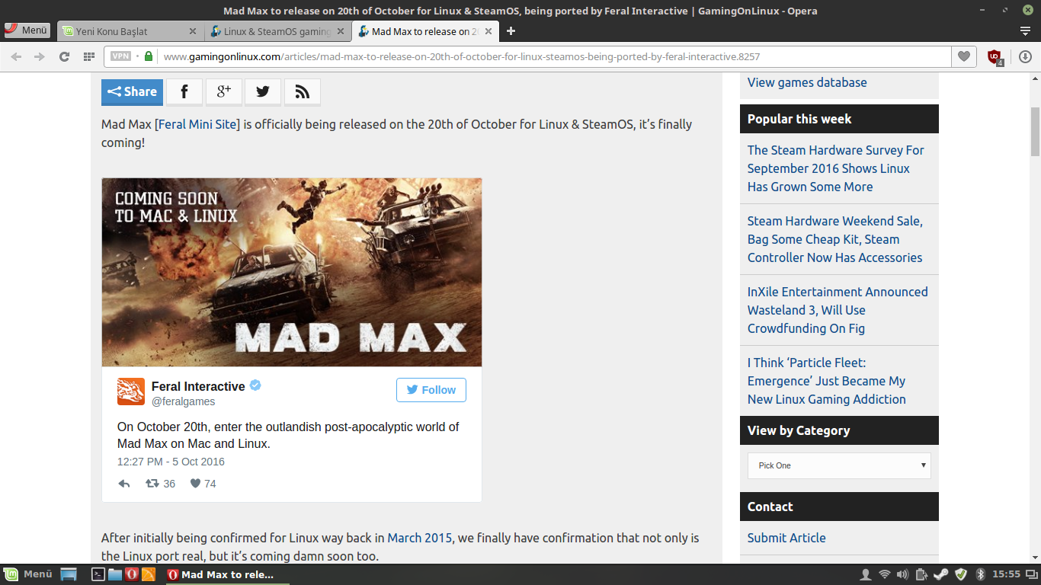Viewport: 1041px width, 585px height.
Task: Launch the Terminal from the taskbar
Action: (x=98, y=574)
